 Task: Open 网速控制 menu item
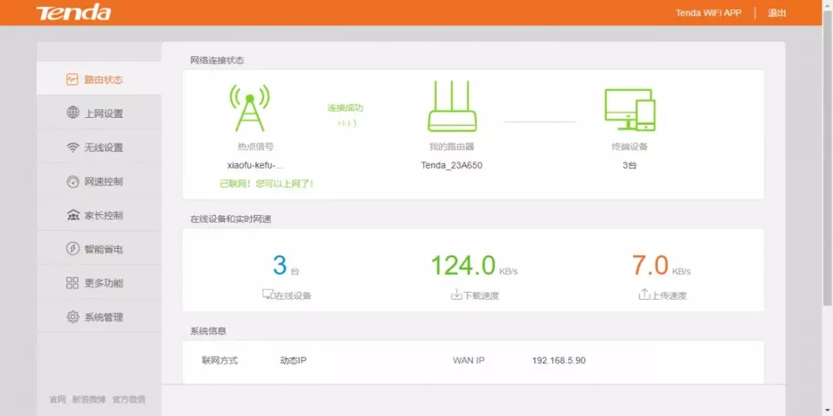(99, 182)
